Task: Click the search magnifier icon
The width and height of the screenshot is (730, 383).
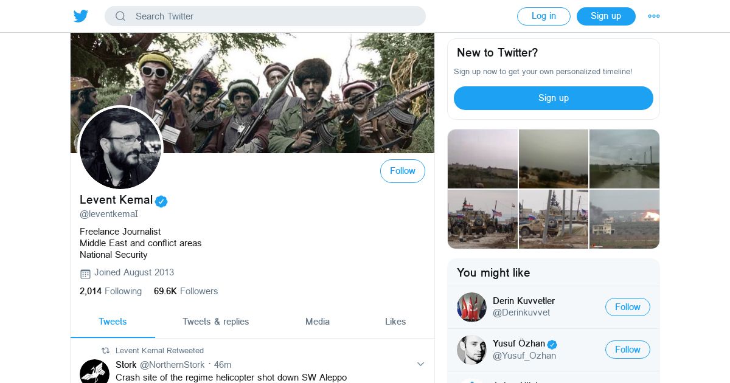Action: point(120,16)
